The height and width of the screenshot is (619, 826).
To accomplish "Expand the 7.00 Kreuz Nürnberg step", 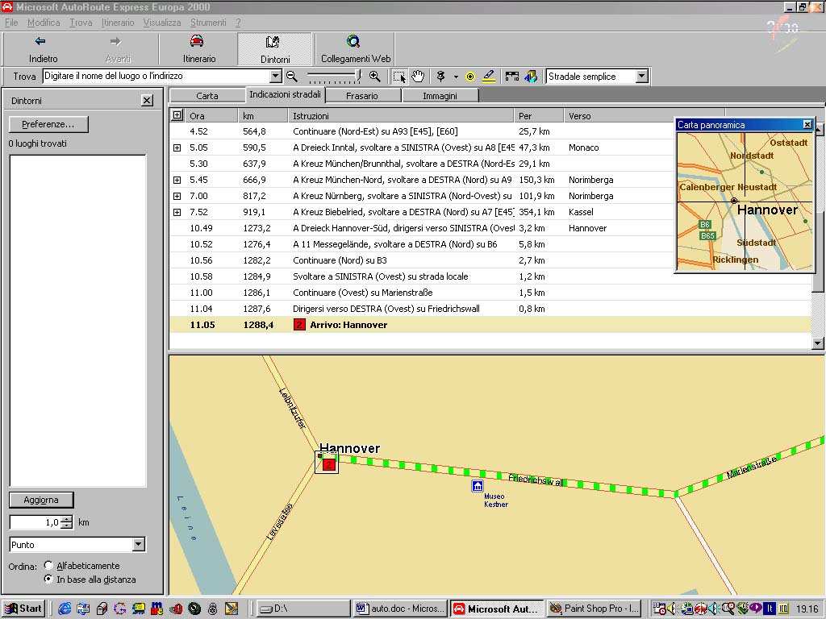I will (x=177, y=197).
